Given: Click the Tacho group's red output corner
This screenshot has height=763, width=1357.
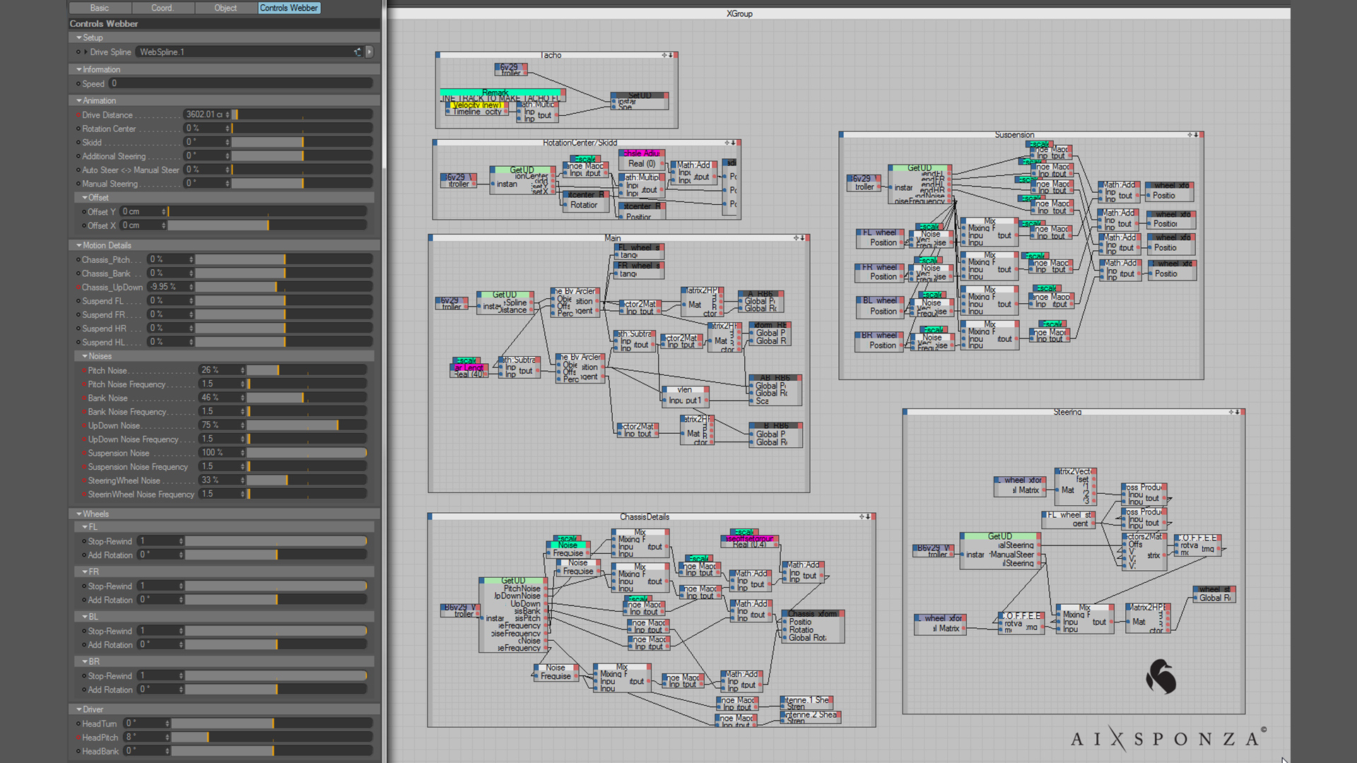Looking at the screenshot, I should [x=676, y=55].
